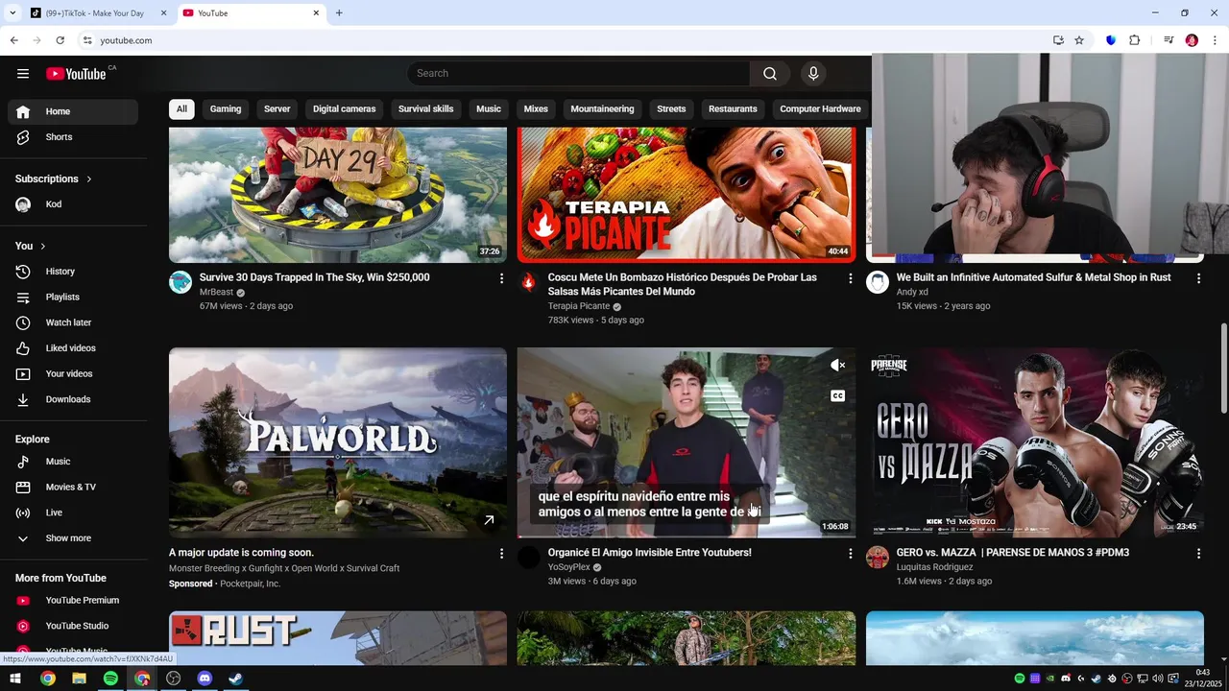
Task: Open Survive 30 Days Trapped video title
Action: point(314,277)
